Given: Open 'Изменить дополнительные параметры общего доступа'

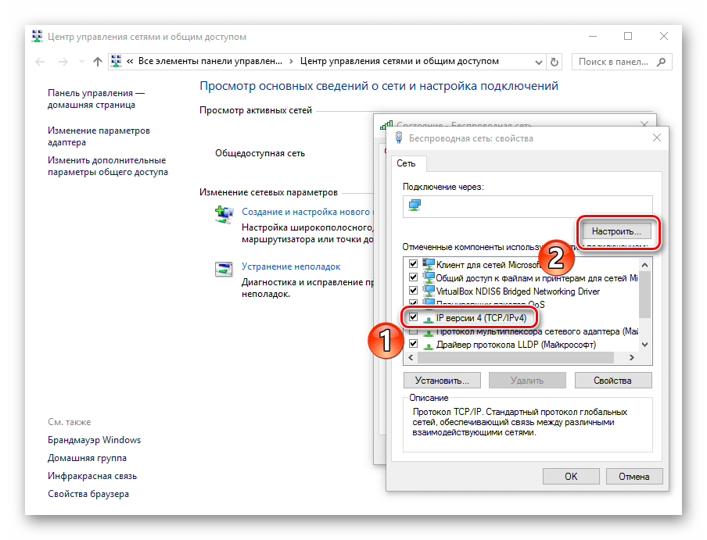Looking at the screenshot, I should click(108, 166).
